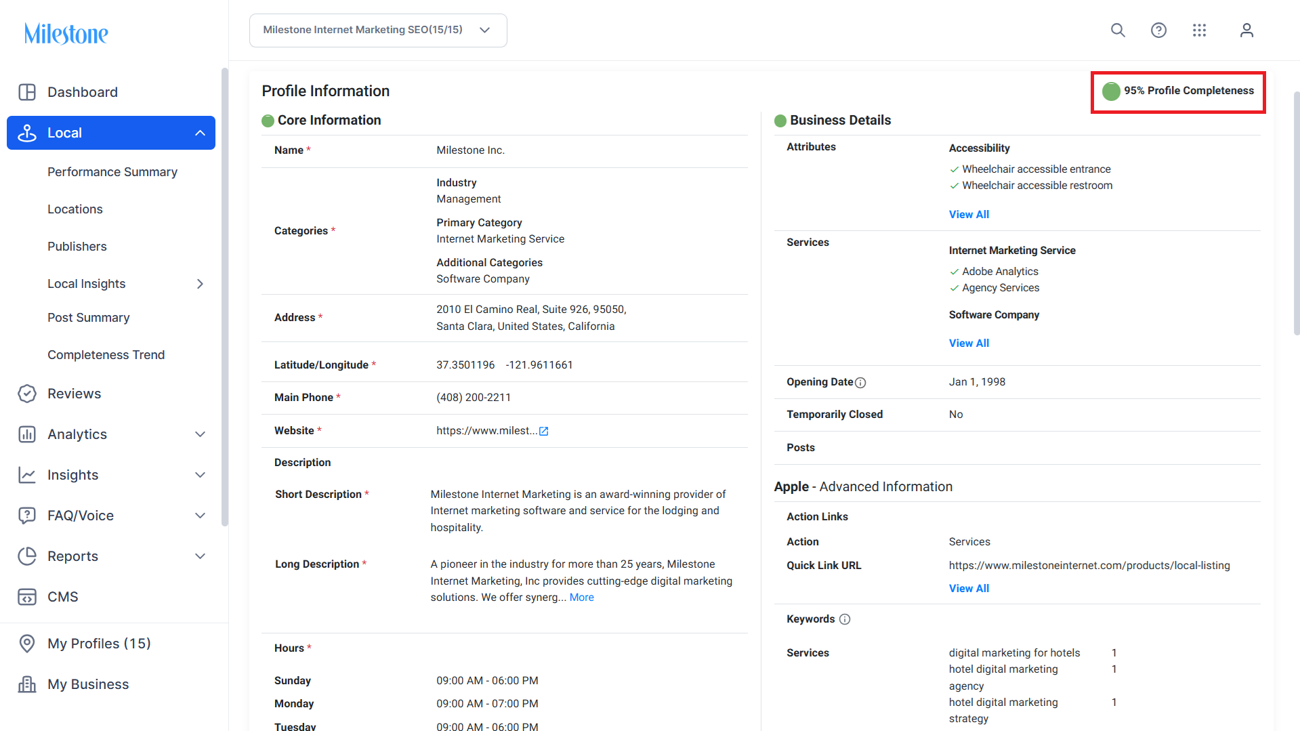Click the Quick Link URL milestoneinternet.com address

click(1089, 566)
